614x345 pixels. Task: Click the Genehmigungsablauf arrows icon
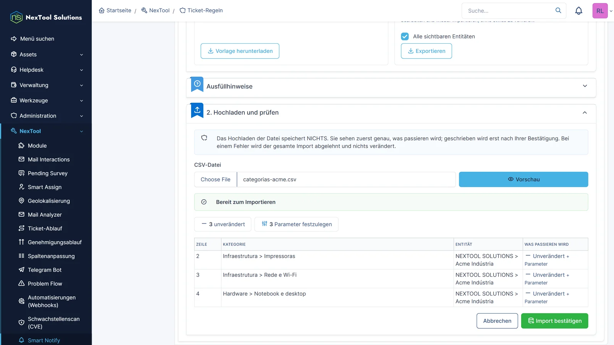(x=21, y=242)
